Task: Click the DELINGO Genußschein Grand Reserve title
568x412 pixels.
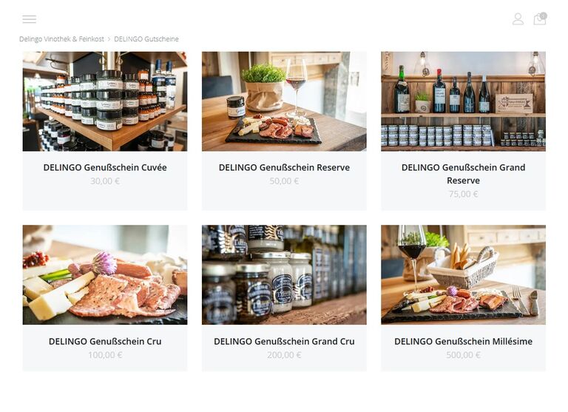Action: point(463,174)
